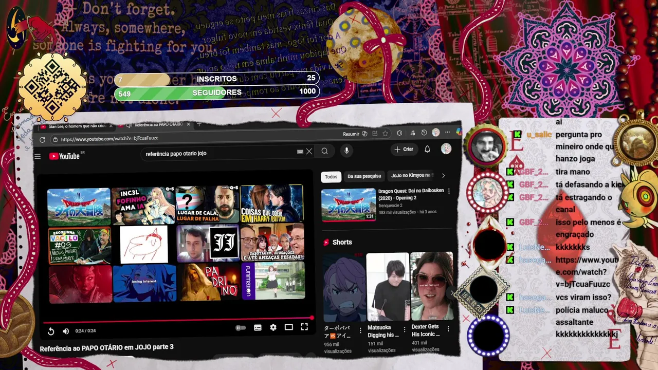The width and height of the screenshot is (658, 370).
Task: Open options for the Japanese-titled short
Action: coord(360,330)
